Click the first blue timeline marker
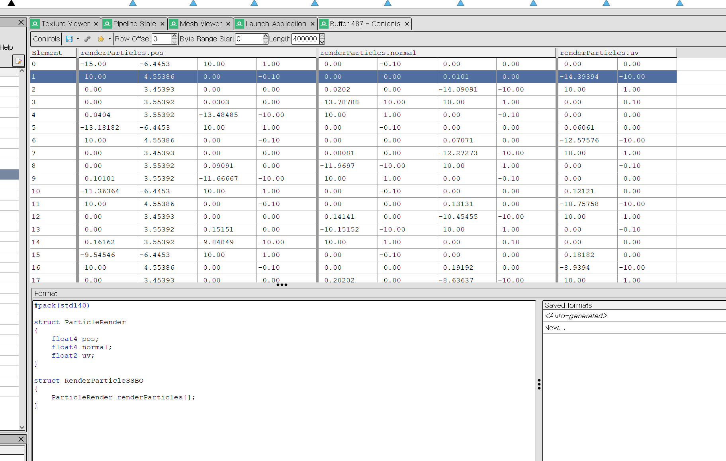The image size is (726, 461). [x=133, y=3]
